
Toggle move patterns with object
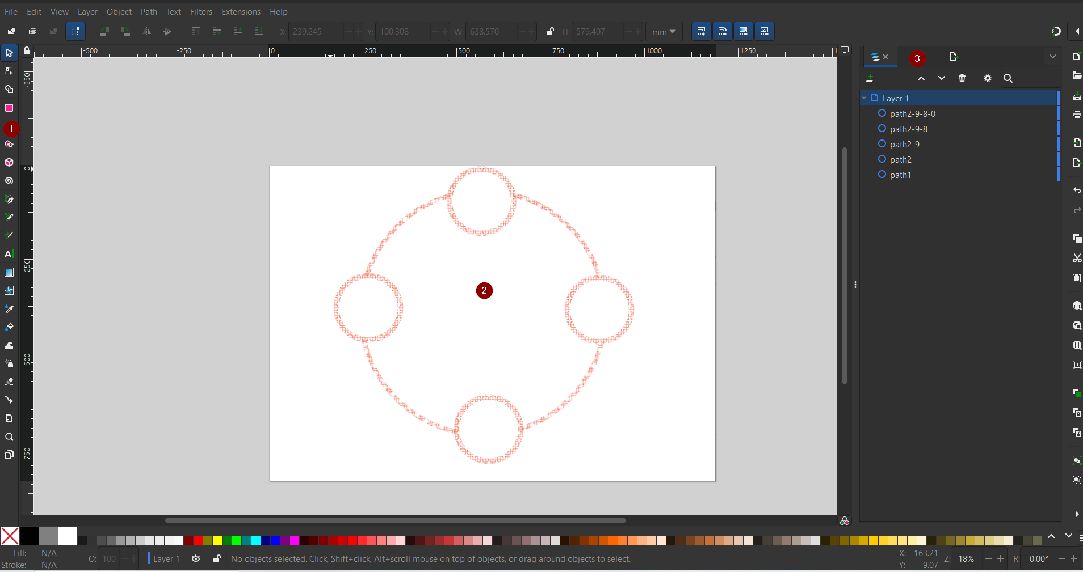pos(765,31)
